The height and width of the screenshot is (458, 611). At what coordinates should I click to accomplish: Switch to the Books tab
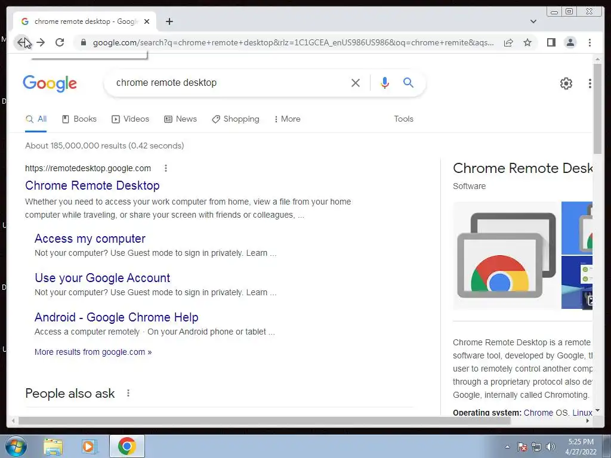point(79,119)
